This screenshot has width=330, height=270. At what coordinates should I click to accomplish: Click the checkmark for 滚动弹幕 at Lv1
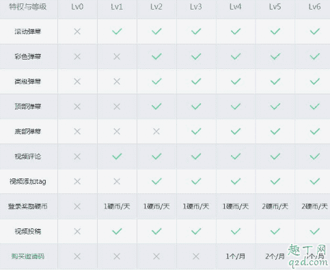coord(117,31)
